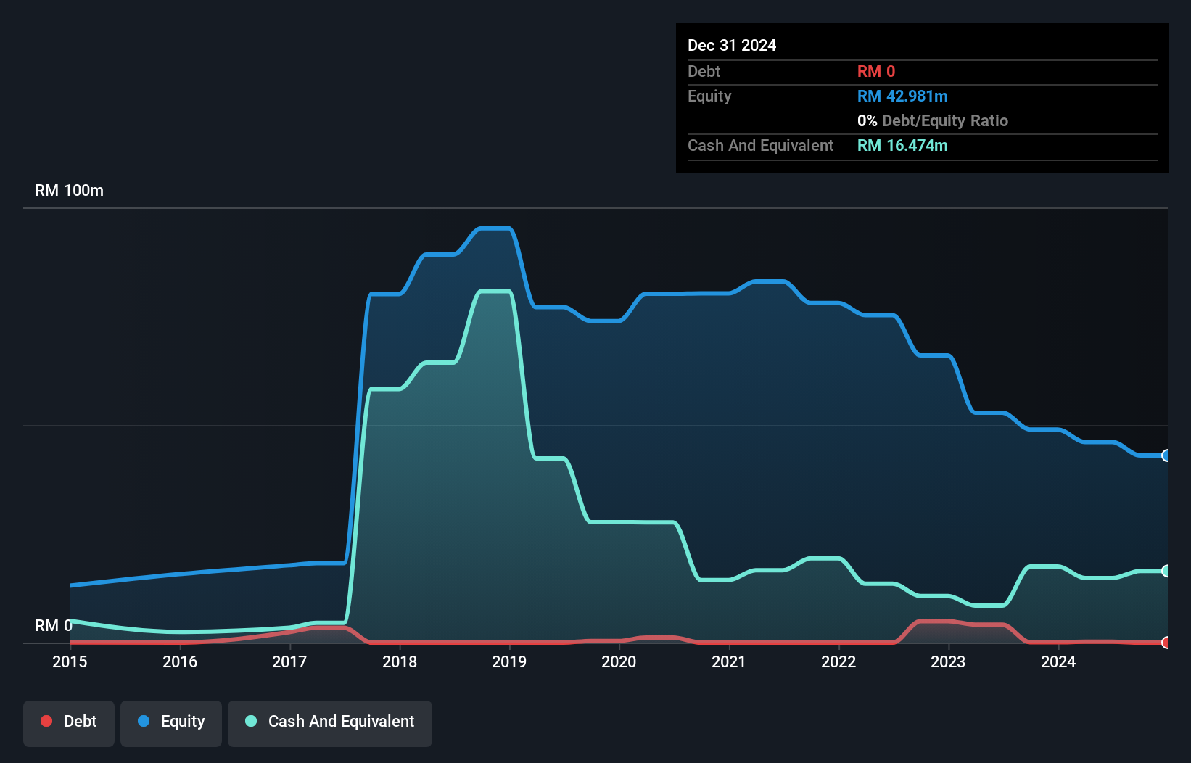Click the red RM 0 debt value
The image size is (1191, 763).
876,71
